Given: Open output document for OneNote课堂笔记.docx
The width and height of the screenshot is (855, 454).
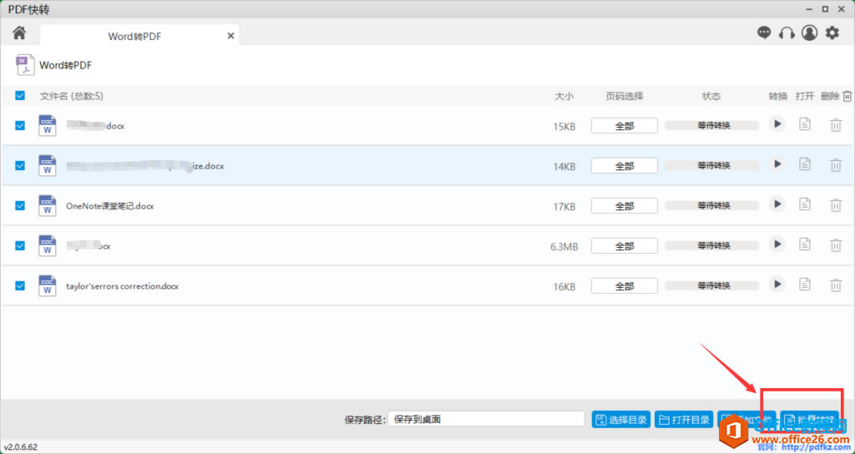Looking at the screenshot, I should 805,204.
